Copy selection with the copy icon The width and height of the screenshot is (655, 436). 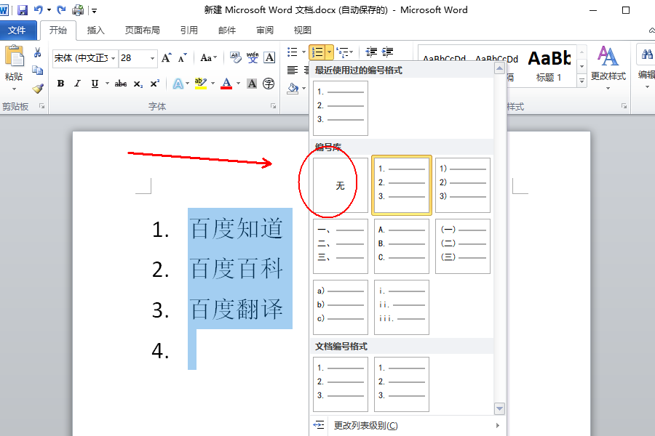[38, 70]
